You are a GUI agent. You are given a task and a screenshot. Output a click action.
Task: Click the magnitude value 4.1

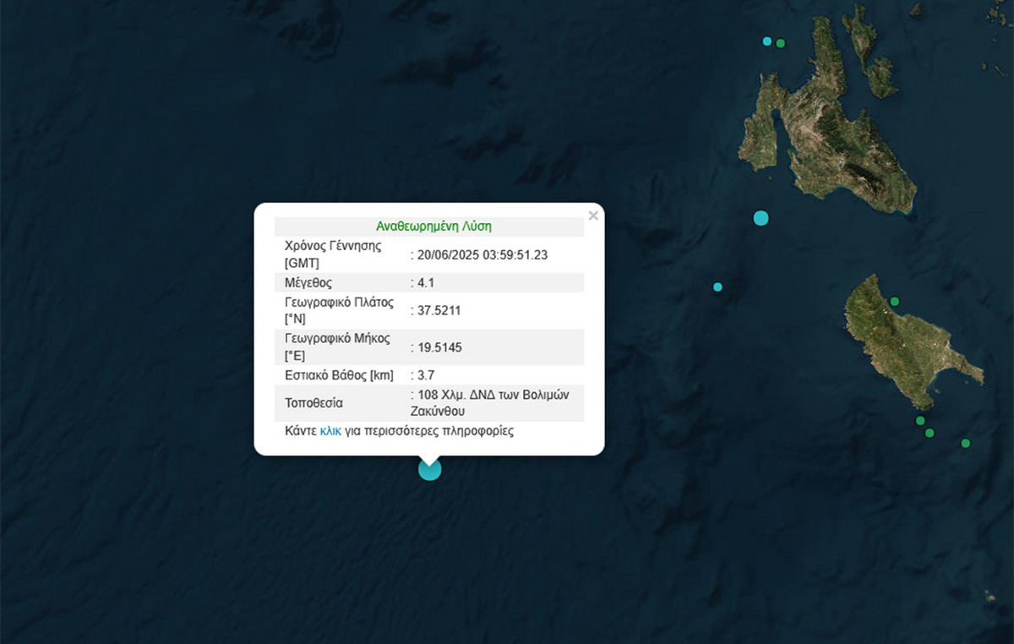[428, 282]
